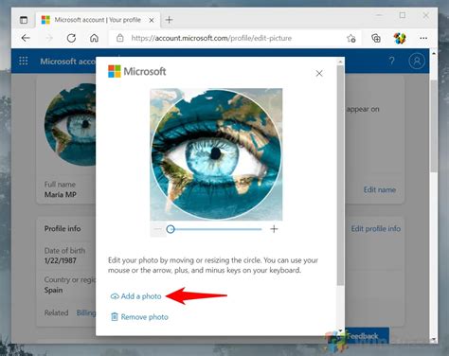Click the name Maria MP
449x356 pixels.
click(61, 194)
